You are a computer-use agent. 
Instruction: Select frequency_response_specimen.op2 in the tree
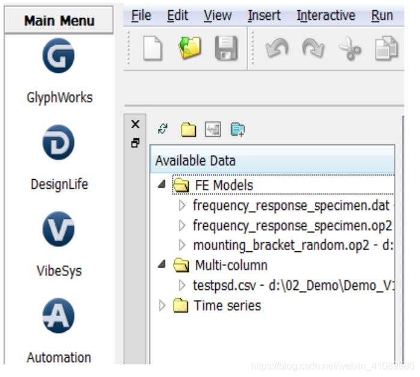pyautogui.click(x=293, y=225)
